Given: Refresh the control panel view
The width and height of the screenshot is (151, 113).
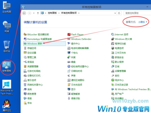Looking at the screenshot, I should tap(119, 13).
